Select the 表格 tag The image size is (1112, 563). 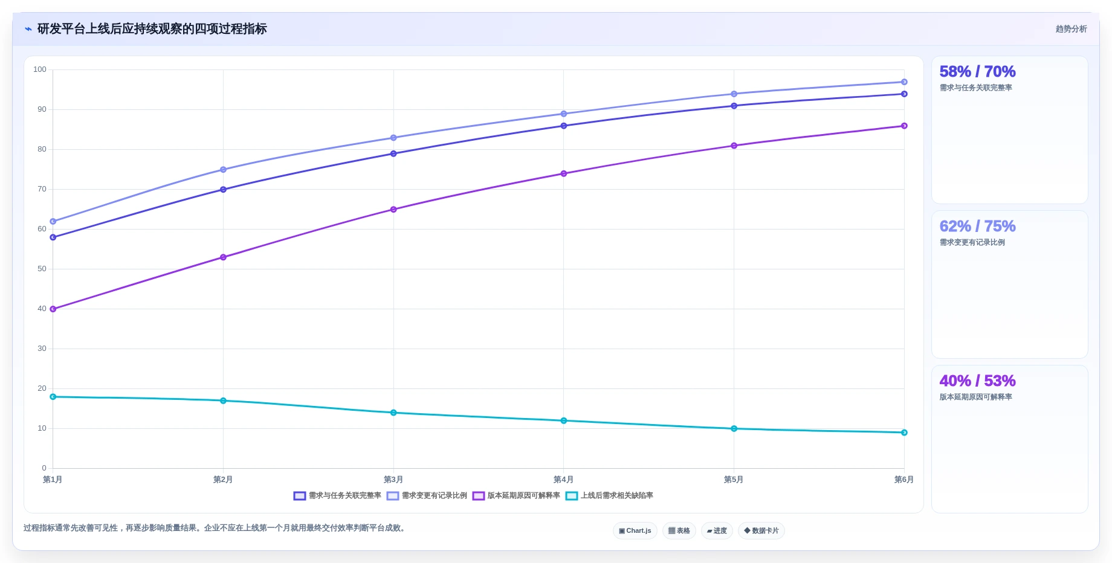point(679,531)
